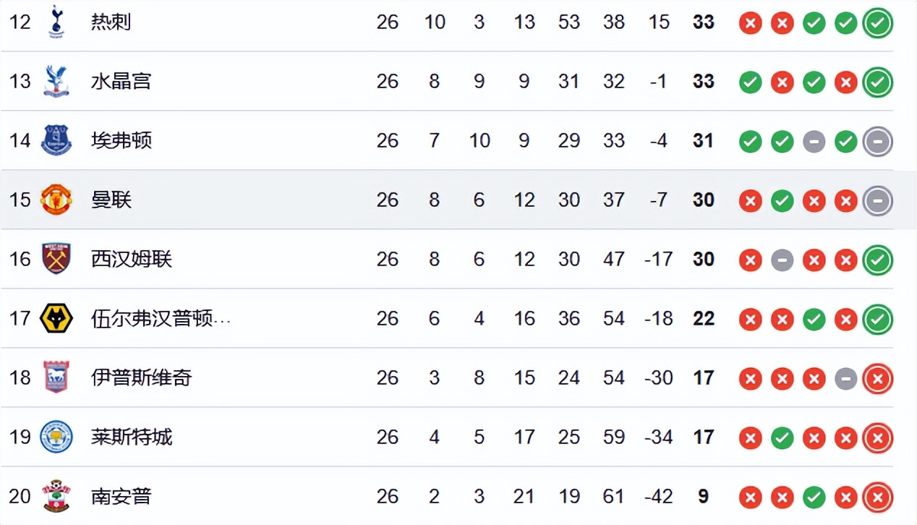This screenshot has width=917, height=525.
Task: Open the 热刺 team link
Action: 111,22
